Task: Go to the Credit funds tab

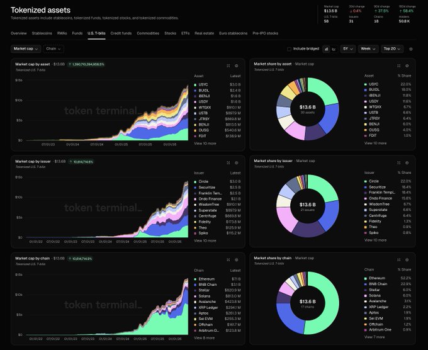Action: coord(121,33)
